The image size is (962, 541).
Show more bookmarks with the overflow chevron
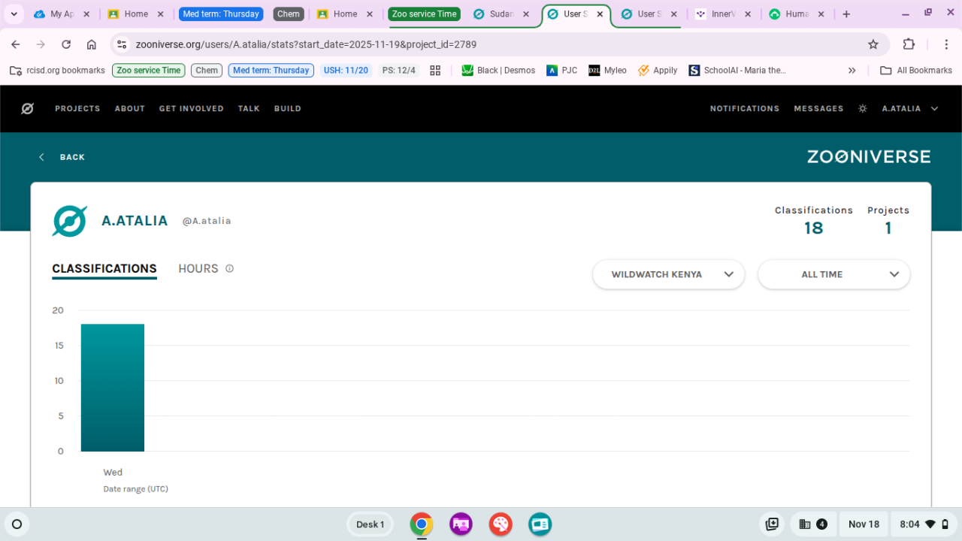point(852,71)
